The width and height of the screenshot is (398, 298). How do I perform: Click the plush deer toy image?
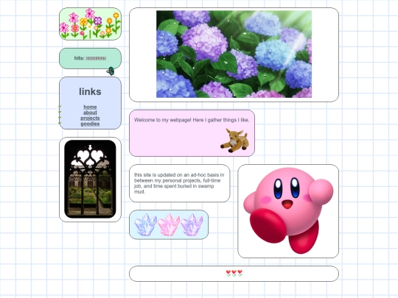tap(235, 141)
